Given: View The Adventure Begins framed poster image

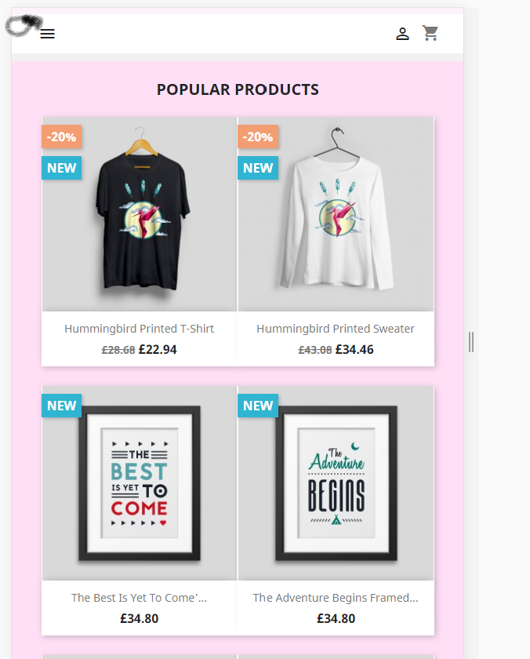Looking at the screenshot, I should (336, 483).
